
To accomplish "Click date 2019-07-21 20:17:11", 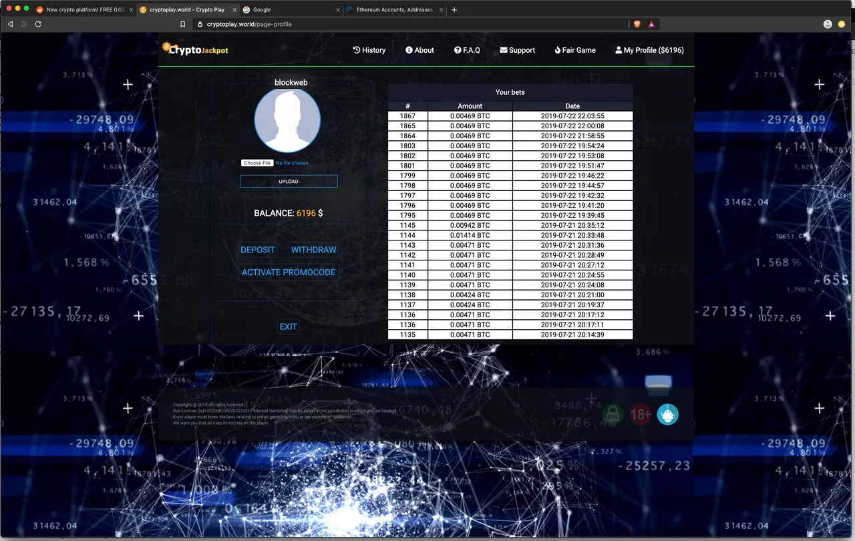I will pyautogui.click(x=572, y=325).
